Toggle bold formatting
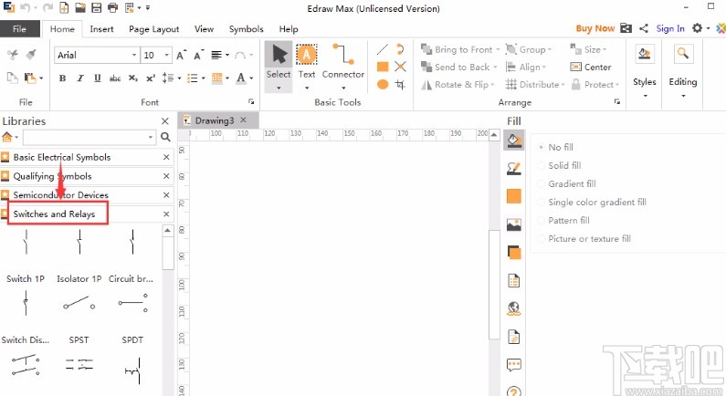 pos(62,78)
